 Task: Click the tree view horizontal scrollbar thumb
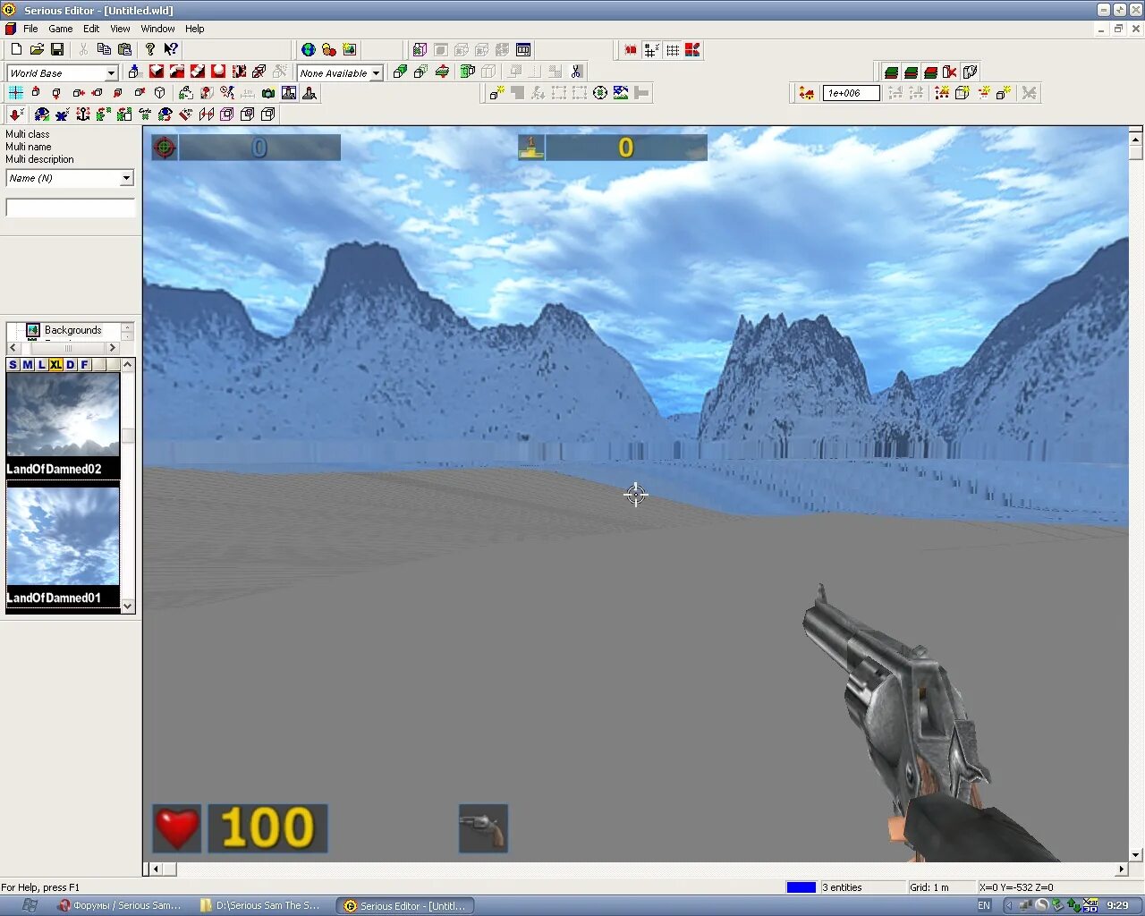click(69, 347)
